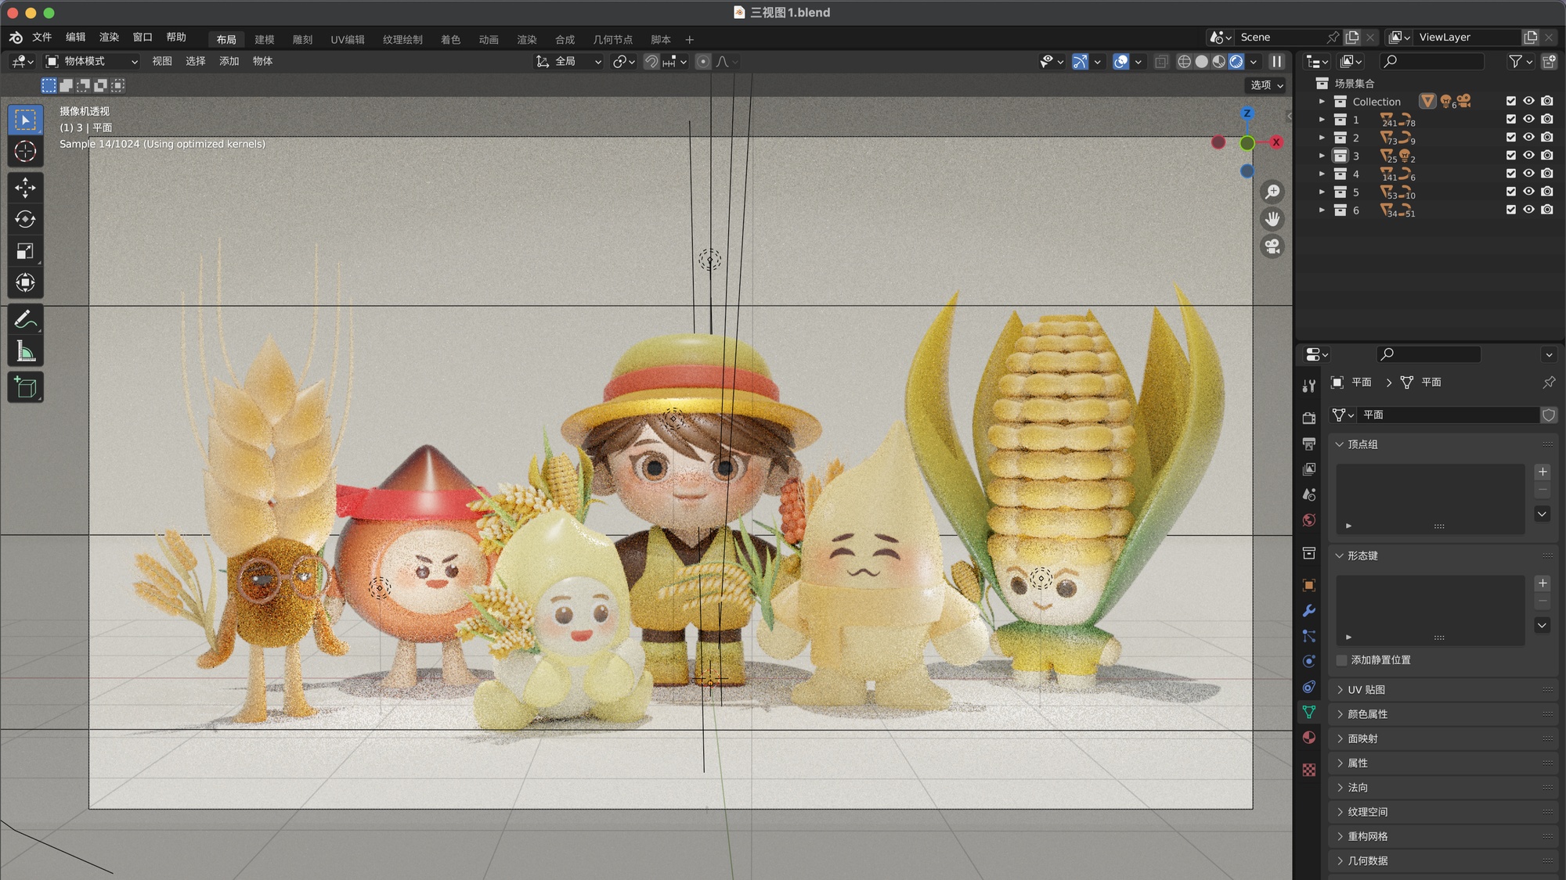
Task: Click the viewport zoom magnifier icon
Action: [x=1272, y=192]
